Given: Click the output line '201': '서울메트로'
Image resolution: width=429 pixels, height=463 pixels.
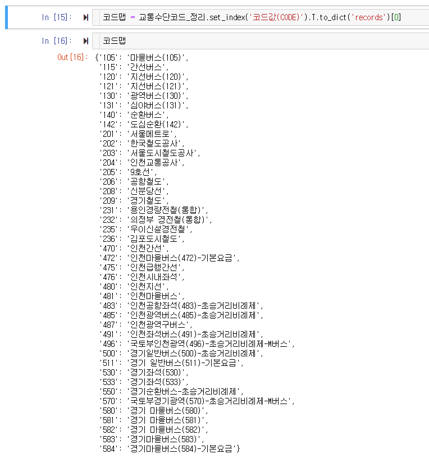Looking at the screenshot, I should 138,134.
